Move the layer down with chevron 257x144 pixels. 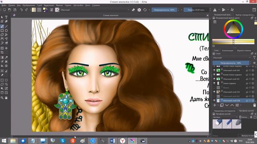click(227, 105)
